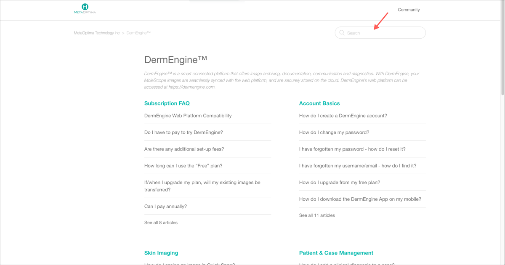Open the Community menu item

(x=409, y=10)
